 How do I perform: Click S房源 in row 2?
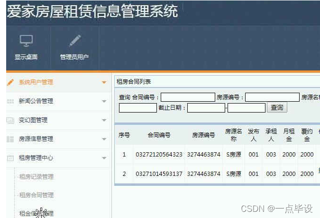pos(234,174)
